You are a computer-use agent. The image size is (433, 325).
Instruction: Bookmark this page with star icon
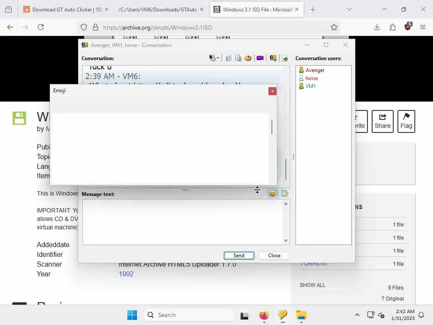click(x=334, y=27)
